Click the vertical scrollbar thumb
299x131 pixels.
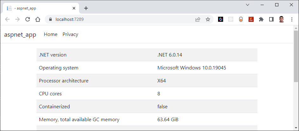(x=296, y=56)
